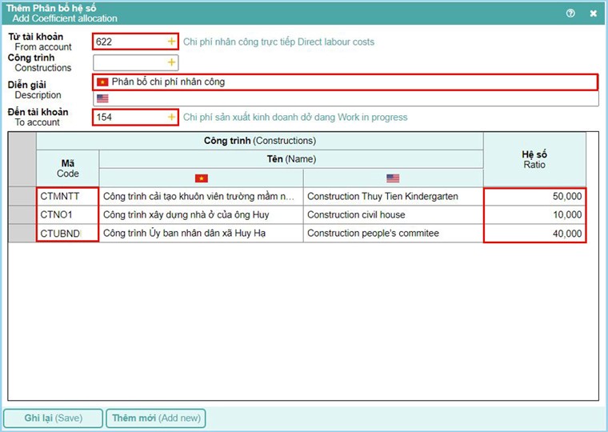This screenshot has width=608, height=432.
Task: Select the CTNO1 code cell
Action: tap(67, 214)
